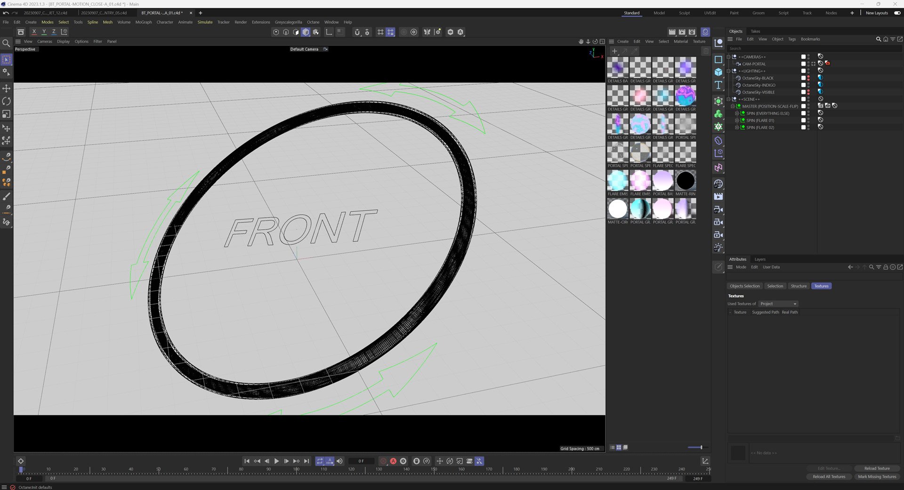Viewport: 904px width, 490px height.
Task: Click the Mark Missing Textures button
Action: (877, 477)
